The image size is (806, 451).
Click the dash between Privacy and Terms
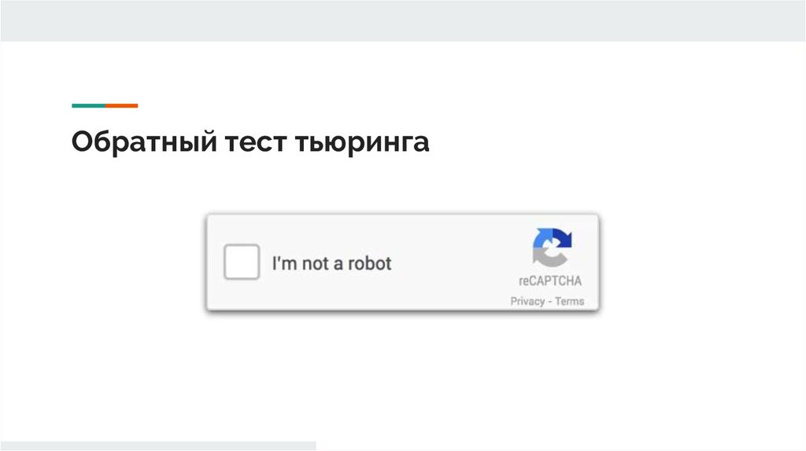tap(550, 301)
